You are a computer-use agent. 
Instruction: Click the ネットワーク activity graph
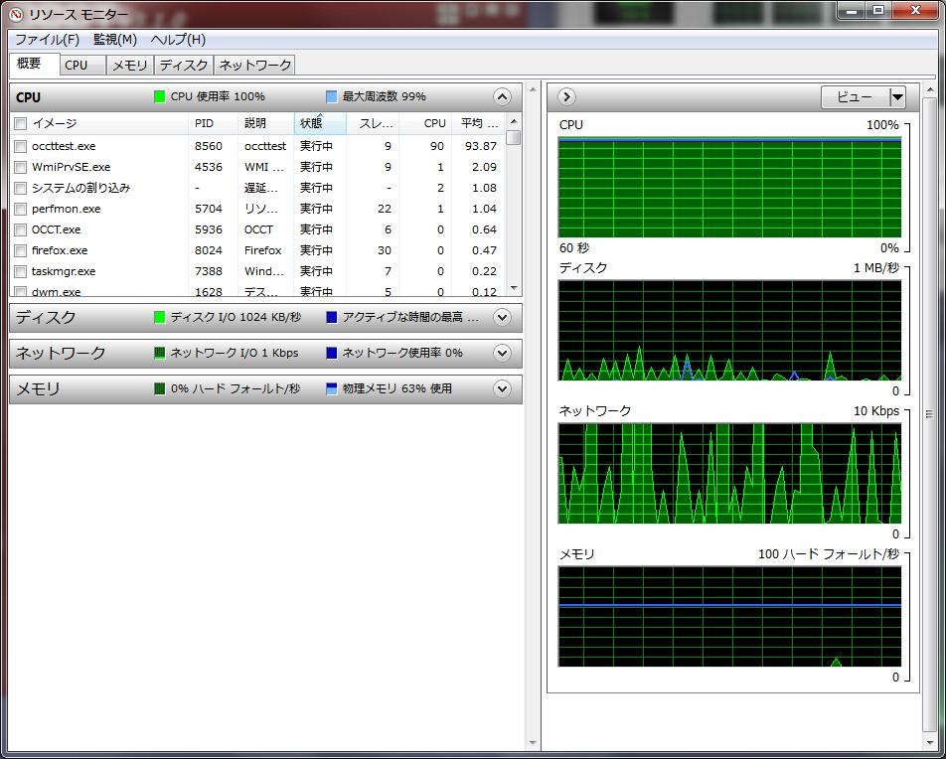[729, 474]
